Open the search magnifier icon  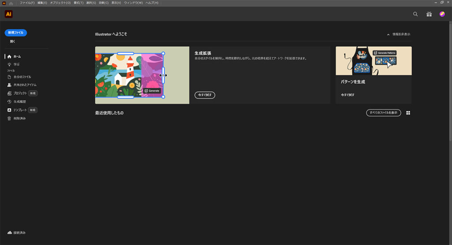pyautogui.click(x=415, y=14)
